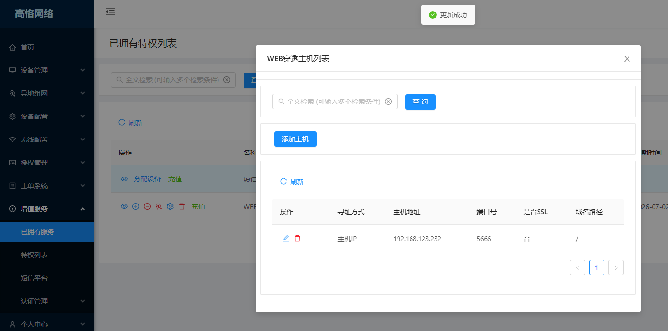Go to previous page in dialog pagination
Screen dimensions: 668x331
pos(578,267)
